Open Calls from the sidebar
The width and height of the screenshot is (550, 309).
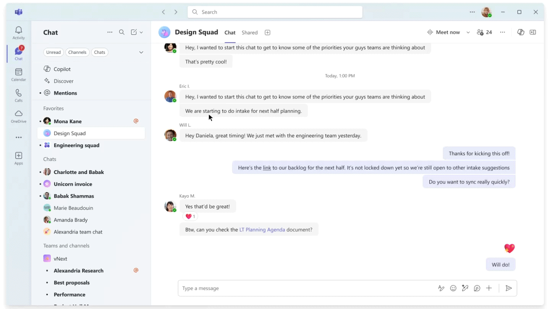[x=18, y=95]
